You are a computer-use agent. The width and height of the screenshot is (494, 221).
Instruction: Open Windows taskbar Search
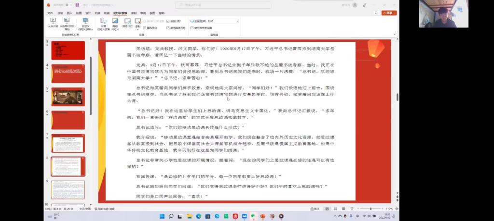click(171, 216)
